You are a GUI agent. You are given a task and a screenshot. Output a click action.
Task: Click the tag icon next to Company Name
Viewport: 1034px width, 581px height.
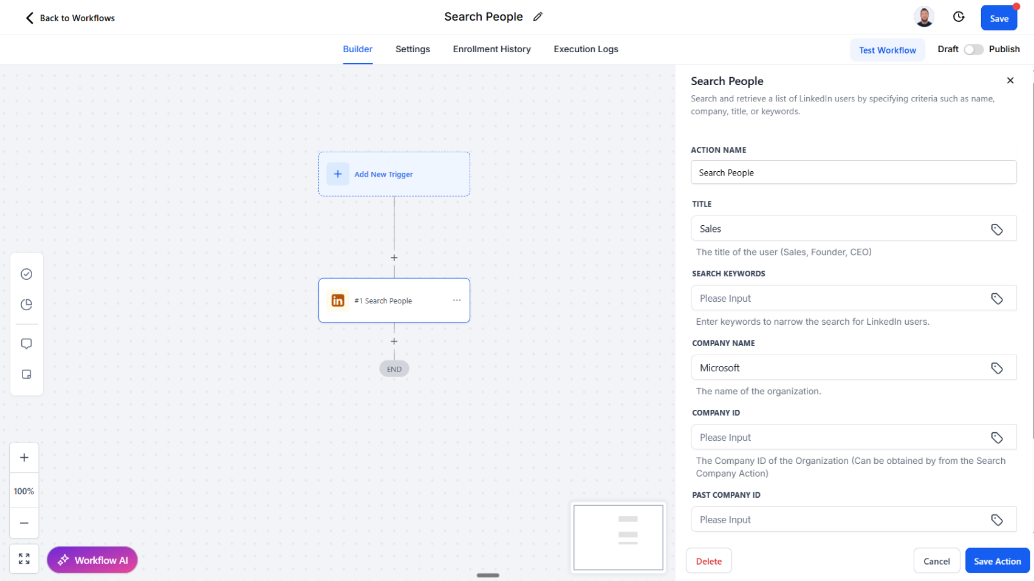point(996,367)
